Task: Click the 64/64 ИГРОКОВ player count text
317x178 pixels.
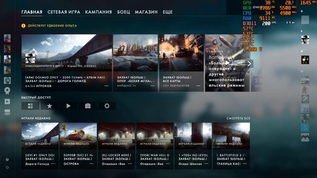Action: point(39,86)
